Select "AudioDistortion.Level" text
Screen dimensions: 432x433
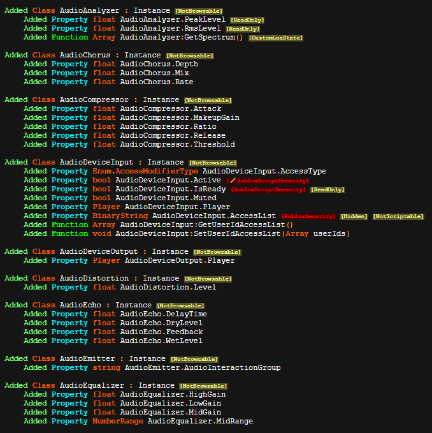pos(168,287)
